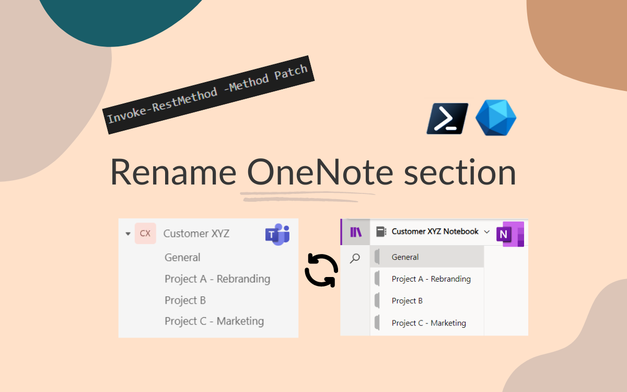Screen dimensions: 627x392
Task: Open the OneNote search magnifier
Action: (x=355, y=258)
